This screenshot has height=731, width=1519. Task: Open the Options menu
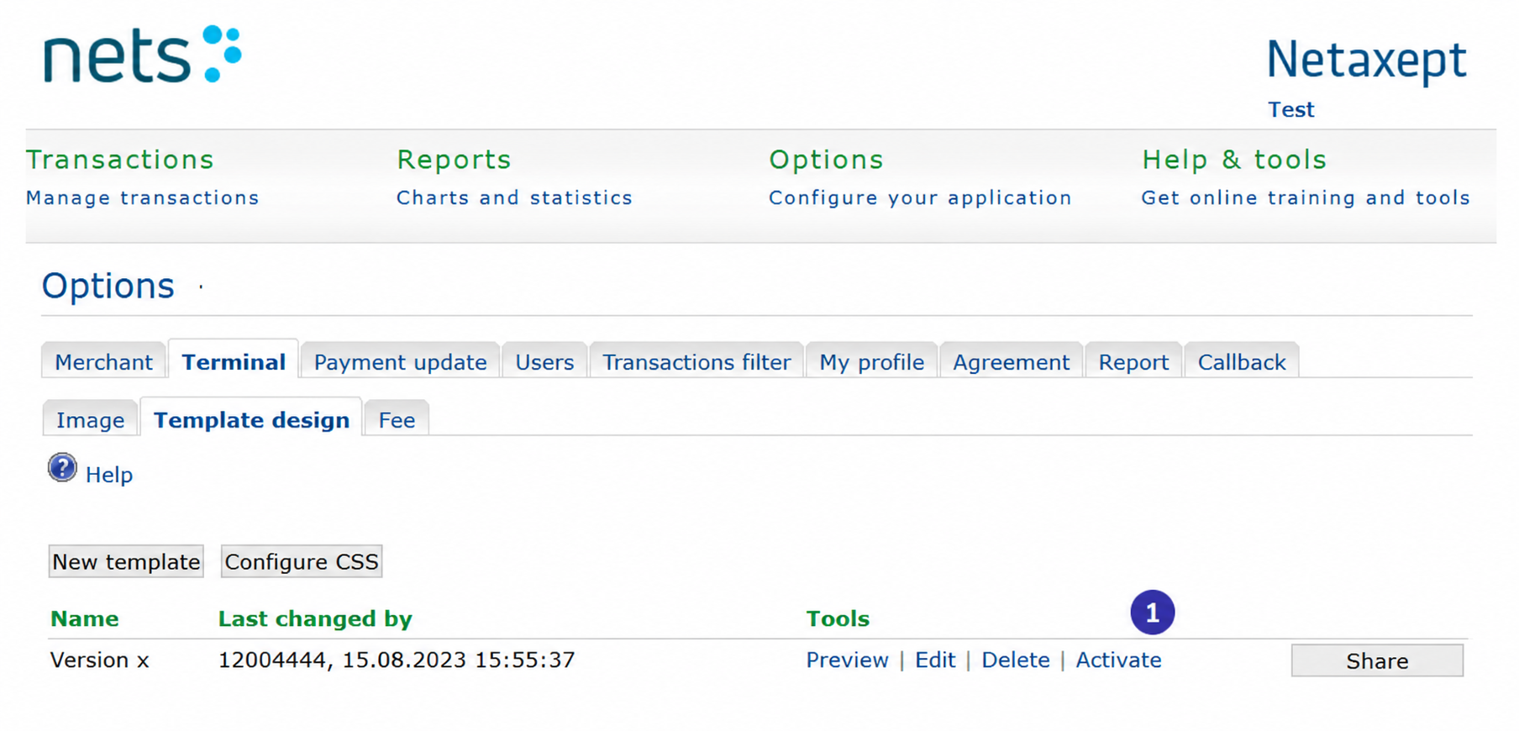826,160
